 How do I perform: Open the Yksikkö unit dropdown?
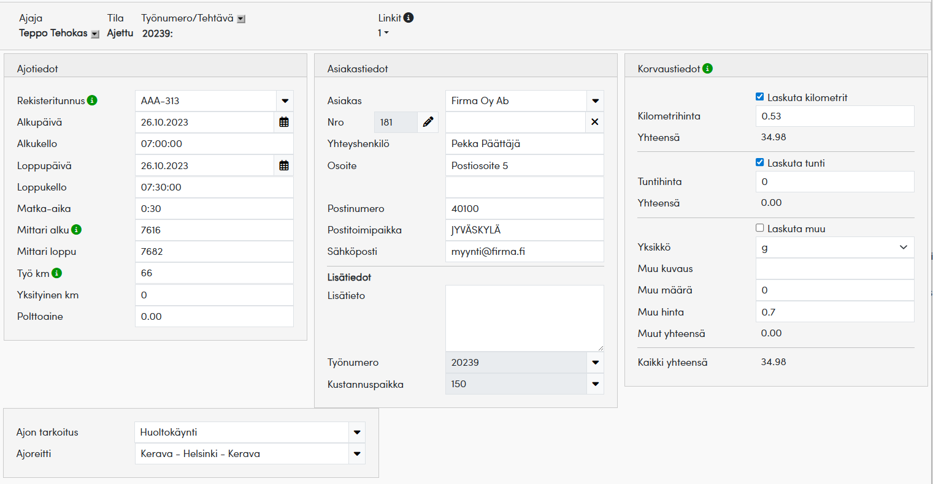(x=903, y=248)
